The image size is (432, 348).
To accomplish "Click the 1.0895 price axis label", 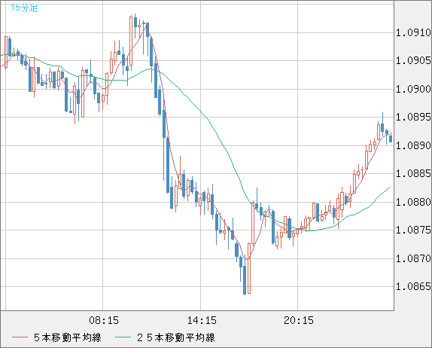I will click(x=413, y=117).
